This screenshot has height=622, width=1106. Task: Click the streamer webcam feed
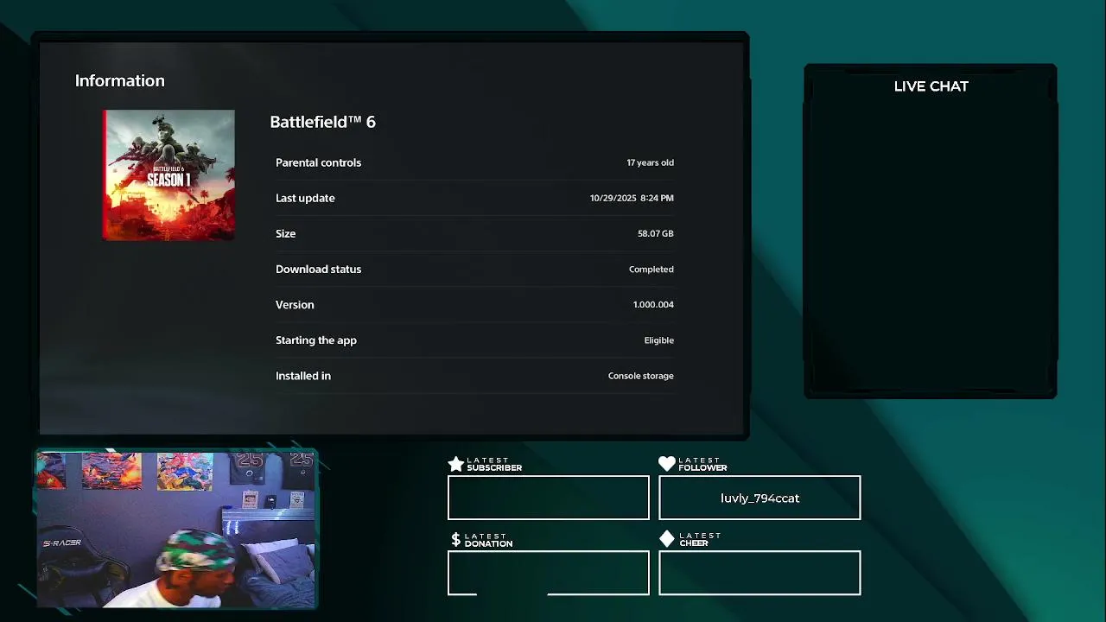click(176, 529)
